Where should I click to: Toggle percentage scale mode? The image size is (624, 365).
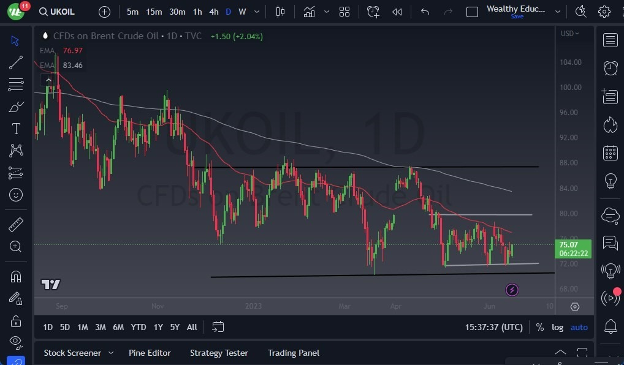click(x=539, y=327)
